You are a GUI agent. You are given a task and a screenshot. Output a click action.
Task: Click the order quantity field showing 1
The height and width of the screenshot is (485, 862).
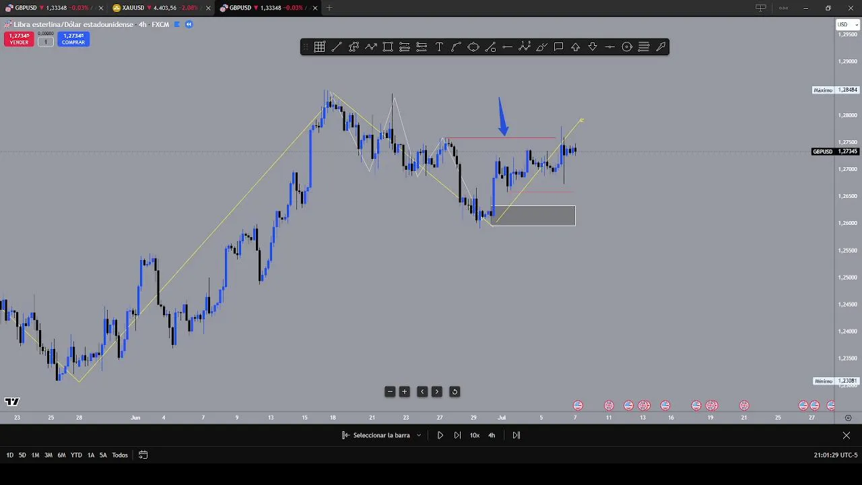(x=46, y=42)
